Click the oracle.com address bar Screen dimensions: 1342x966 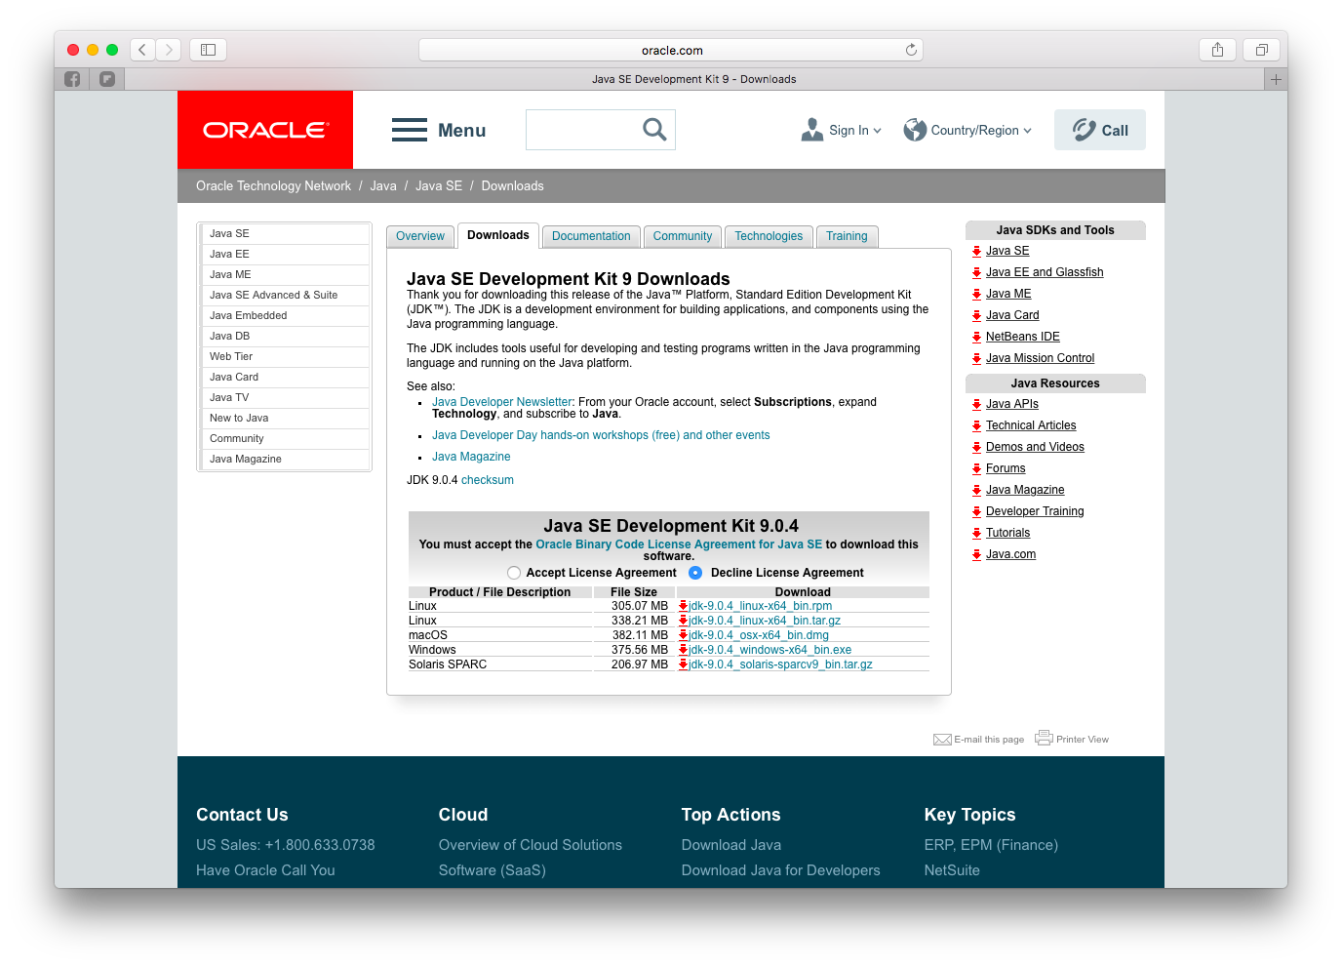tap(671, 50)
